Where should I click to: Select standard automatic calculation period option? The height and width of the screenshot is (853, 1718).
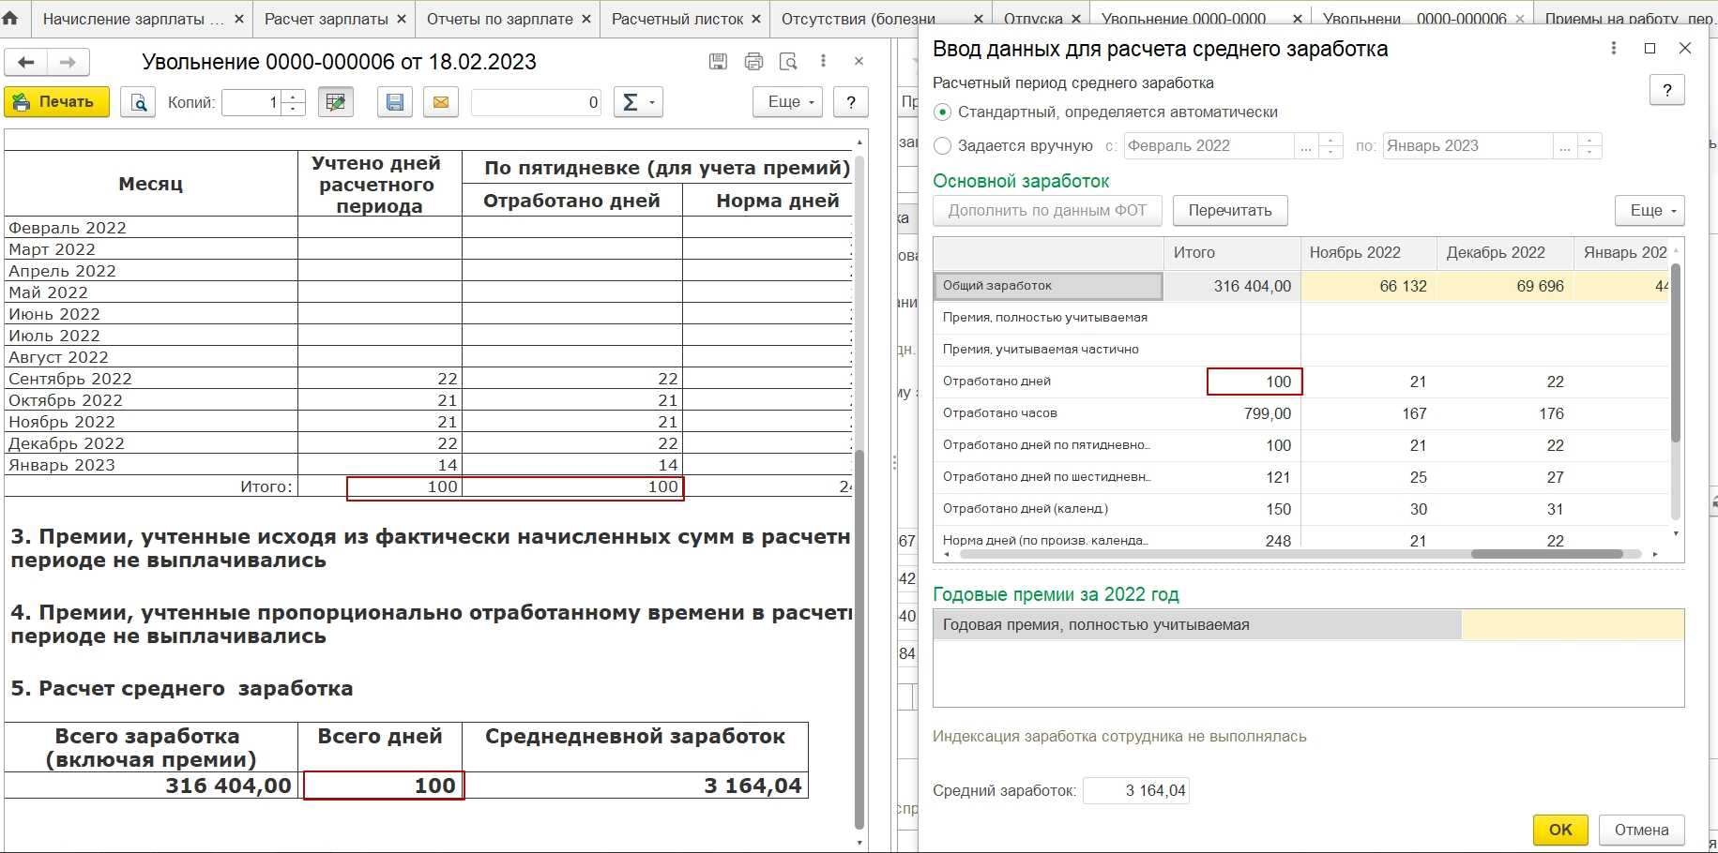point(943,112)
